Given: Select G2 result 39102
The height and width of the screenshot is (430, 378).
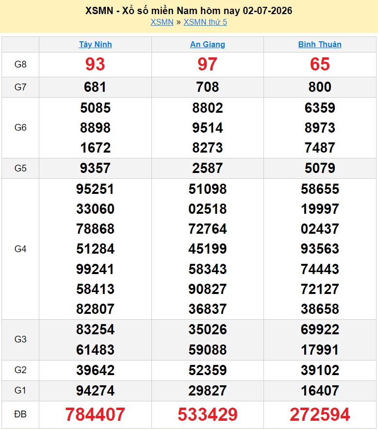Looking at the screenshot, I should (x=320, y=370).
